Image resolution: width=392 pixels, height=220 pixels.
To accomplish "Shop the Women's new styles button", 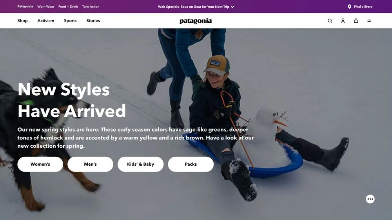I will 40,164.
